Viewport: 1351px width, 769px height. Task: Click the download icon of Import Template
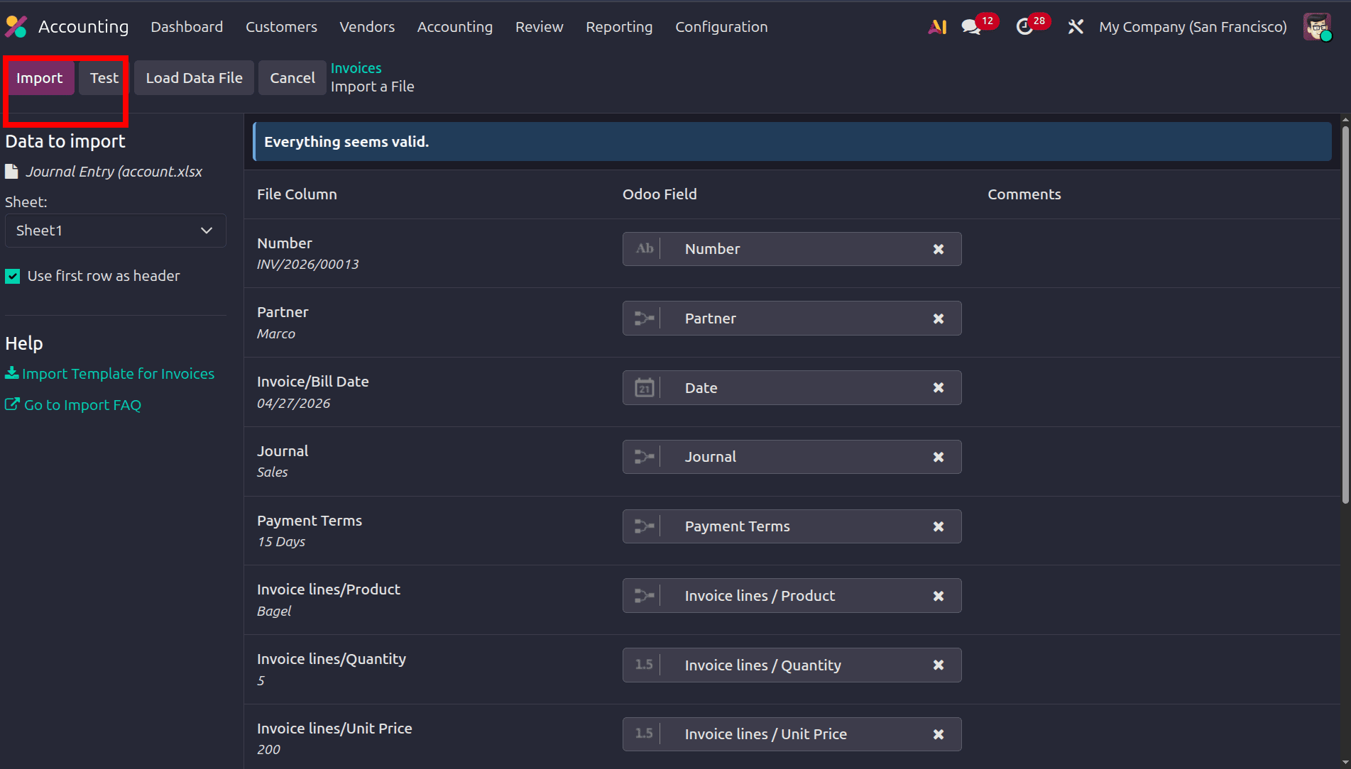pyautogui.click(x=12, y=372)
